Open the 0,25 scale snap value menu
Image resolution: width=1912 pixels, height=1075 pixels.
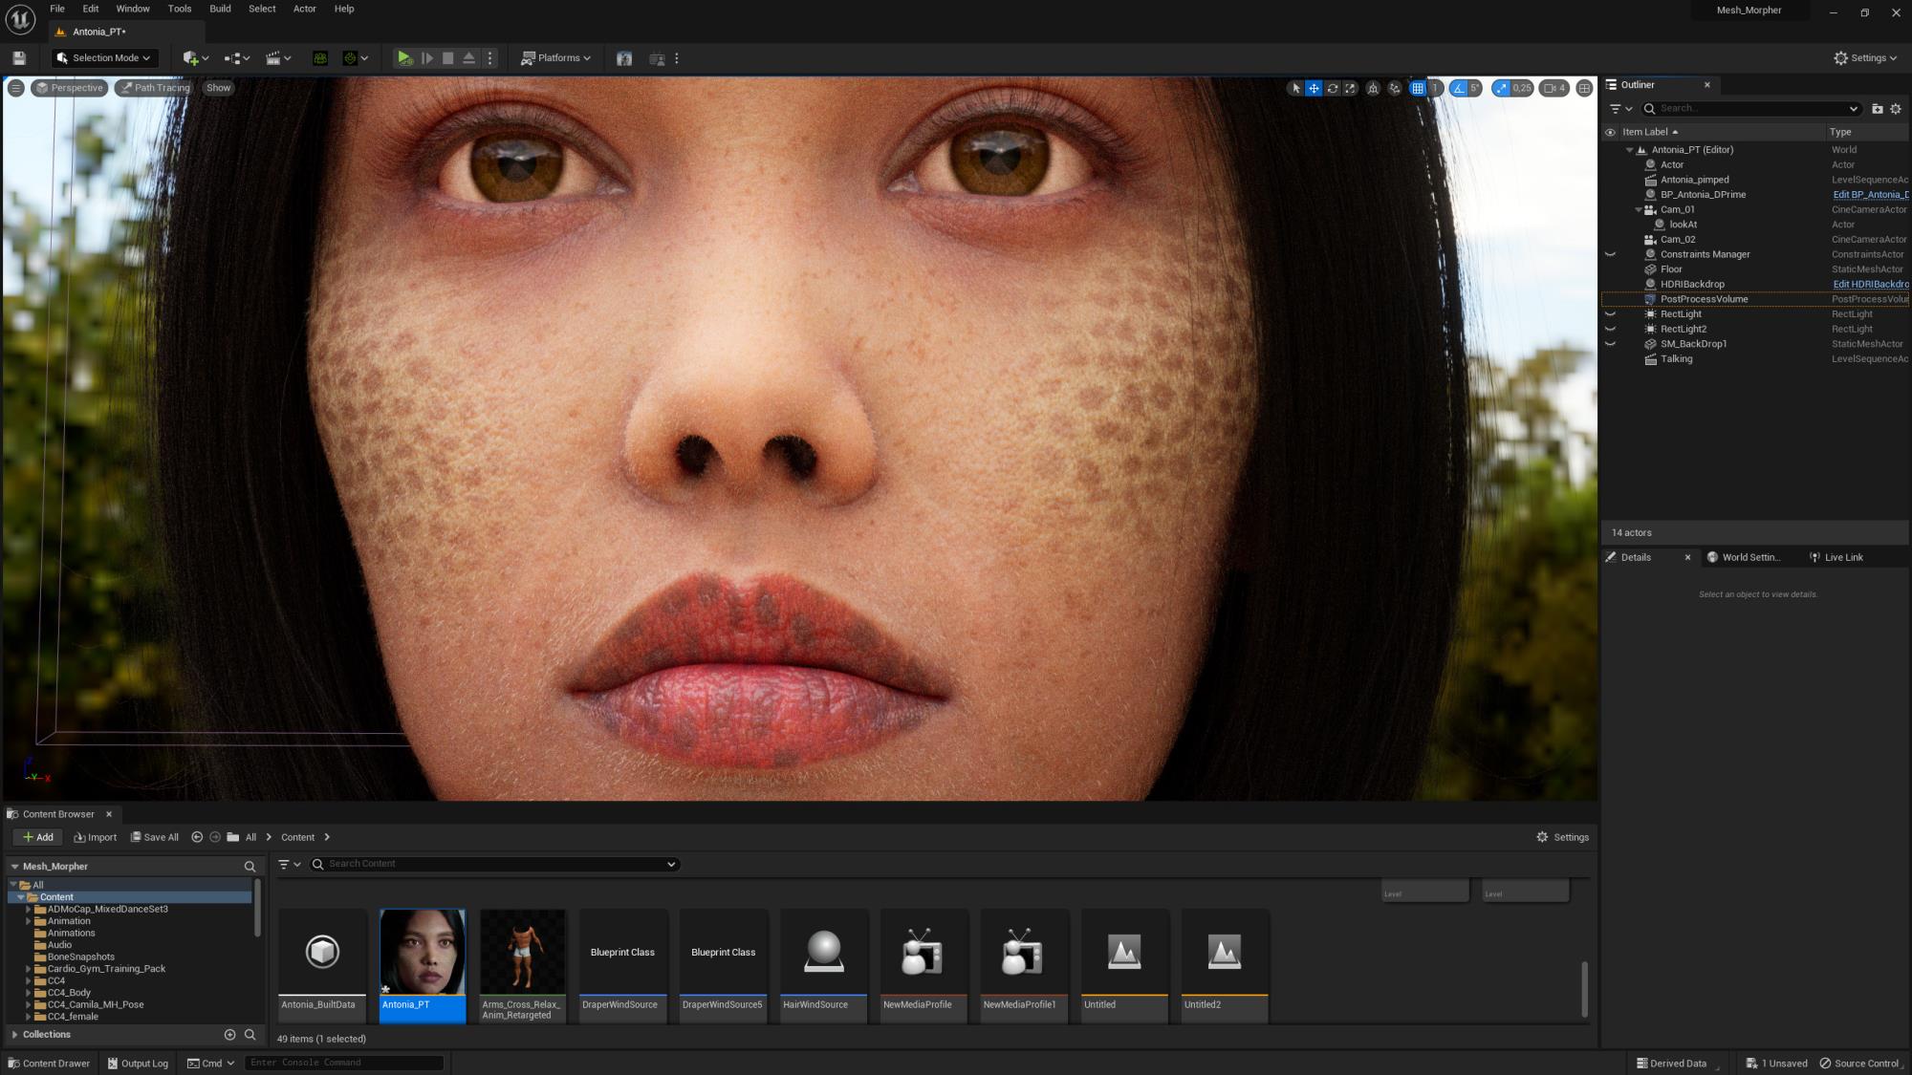[1521, 88]
